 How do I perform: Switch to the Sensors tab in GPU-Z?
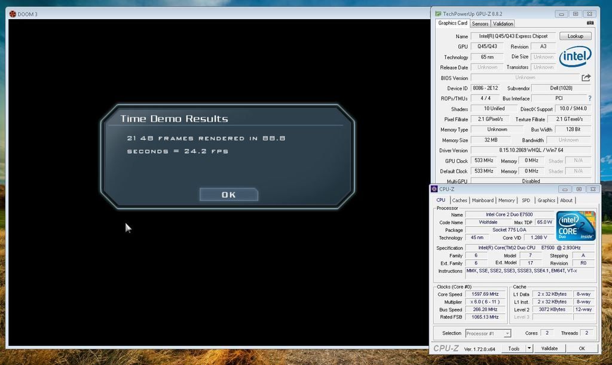[480, 24]
